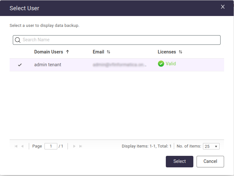Go to the previous page of results
This screenshot has height=176, width=234.
tap(22, 146)
